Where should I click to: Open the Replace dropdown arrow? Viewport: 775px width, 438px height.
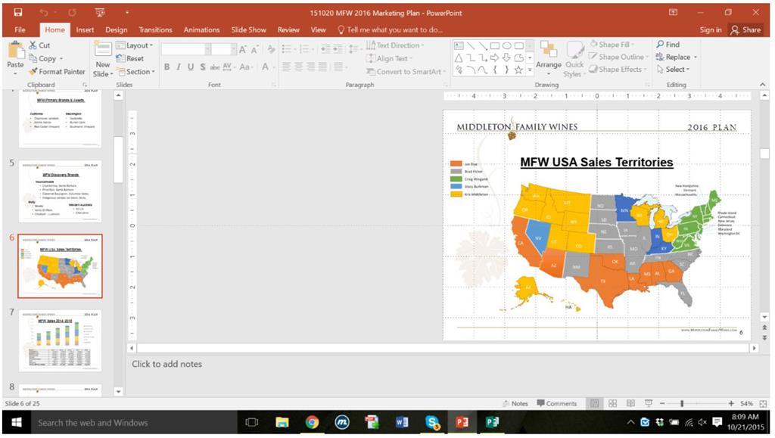[696, 57]
